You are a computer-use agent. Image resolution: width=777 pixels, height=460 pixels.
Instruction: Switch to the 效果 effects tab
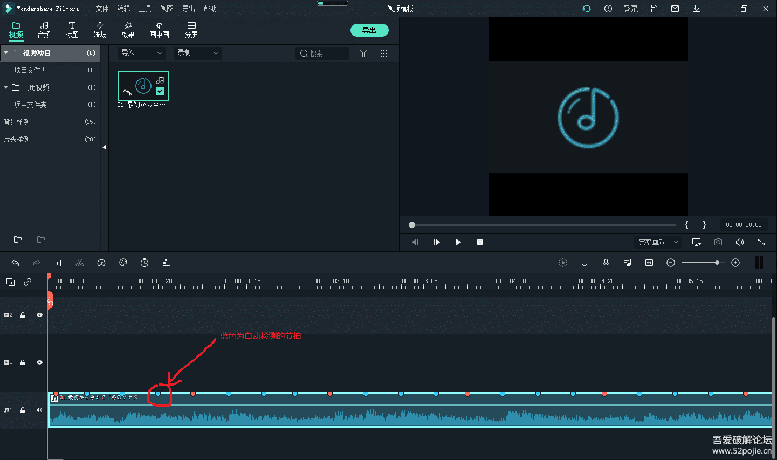(x=128, y=30)
